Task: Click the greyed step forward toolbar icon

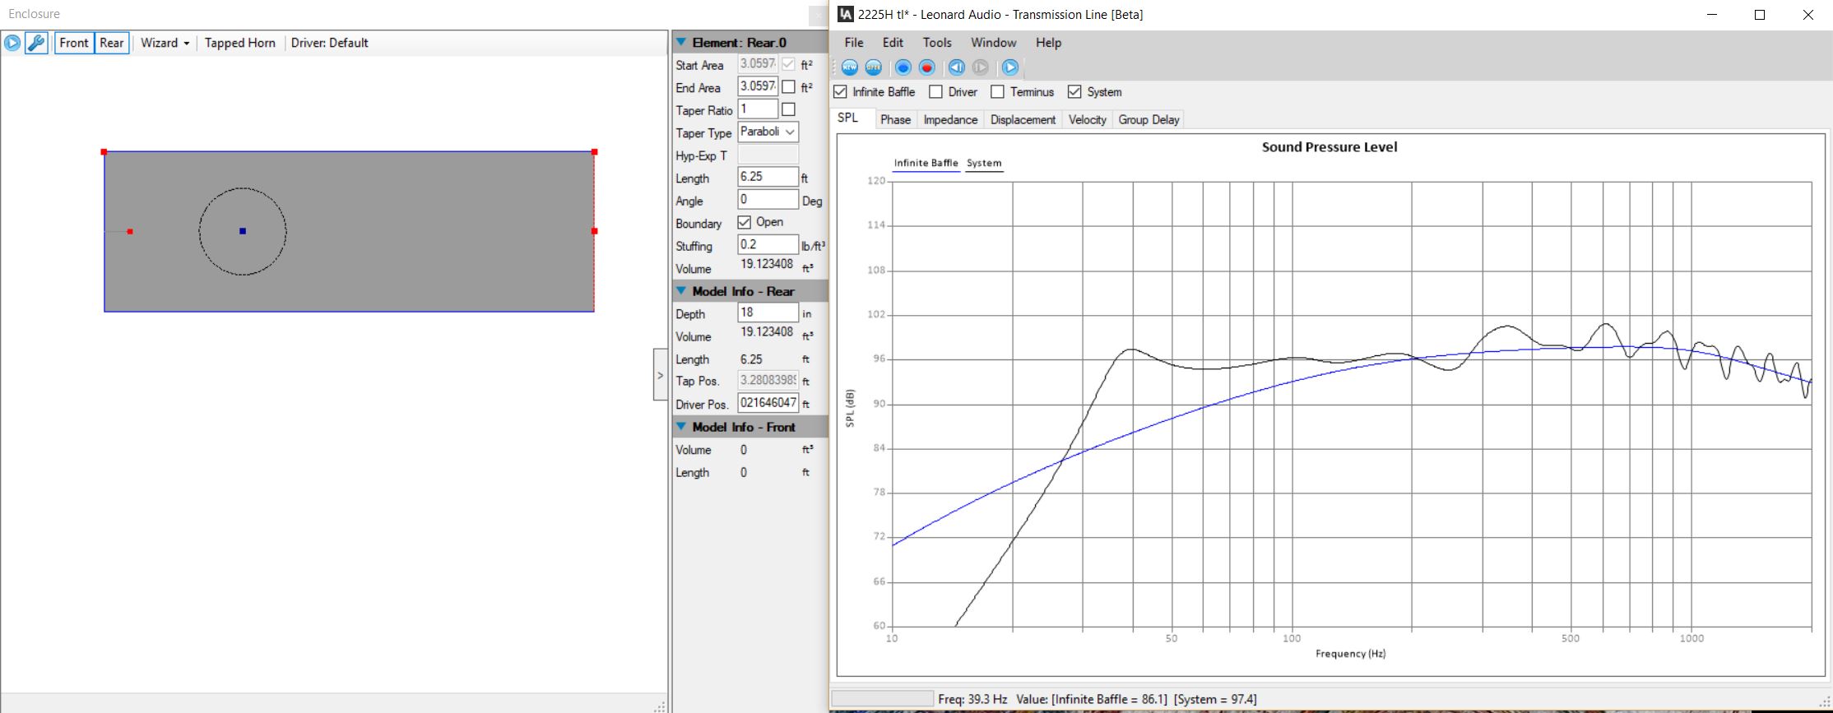Action: point(981,67)
